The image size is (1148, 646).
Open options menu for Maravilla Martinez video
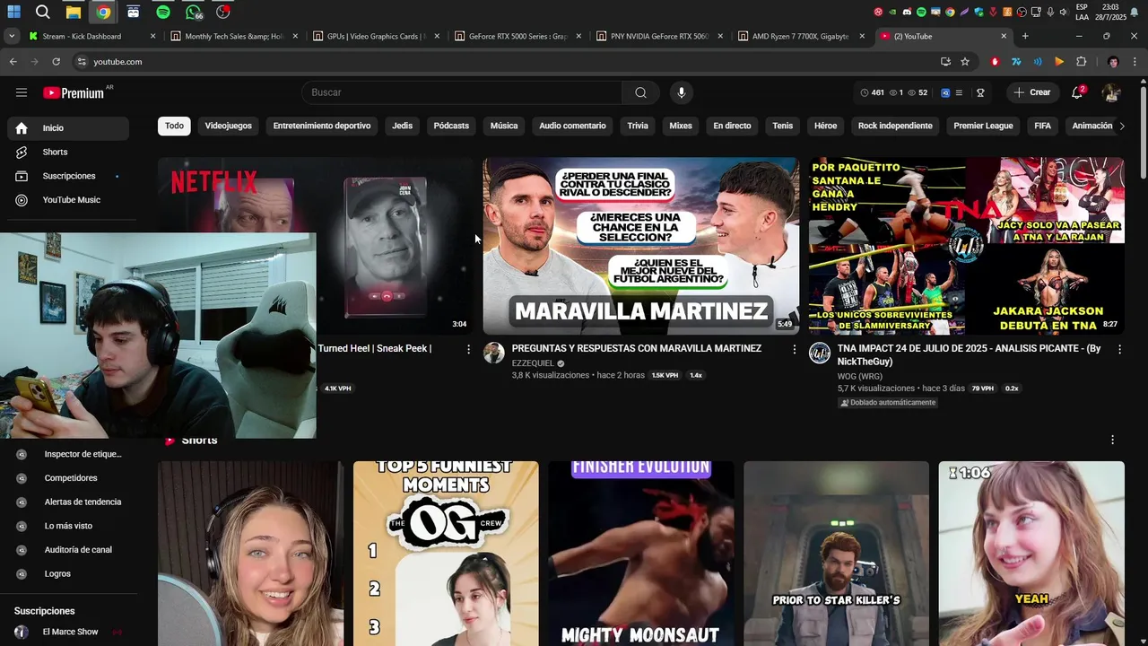coord(794,349)
